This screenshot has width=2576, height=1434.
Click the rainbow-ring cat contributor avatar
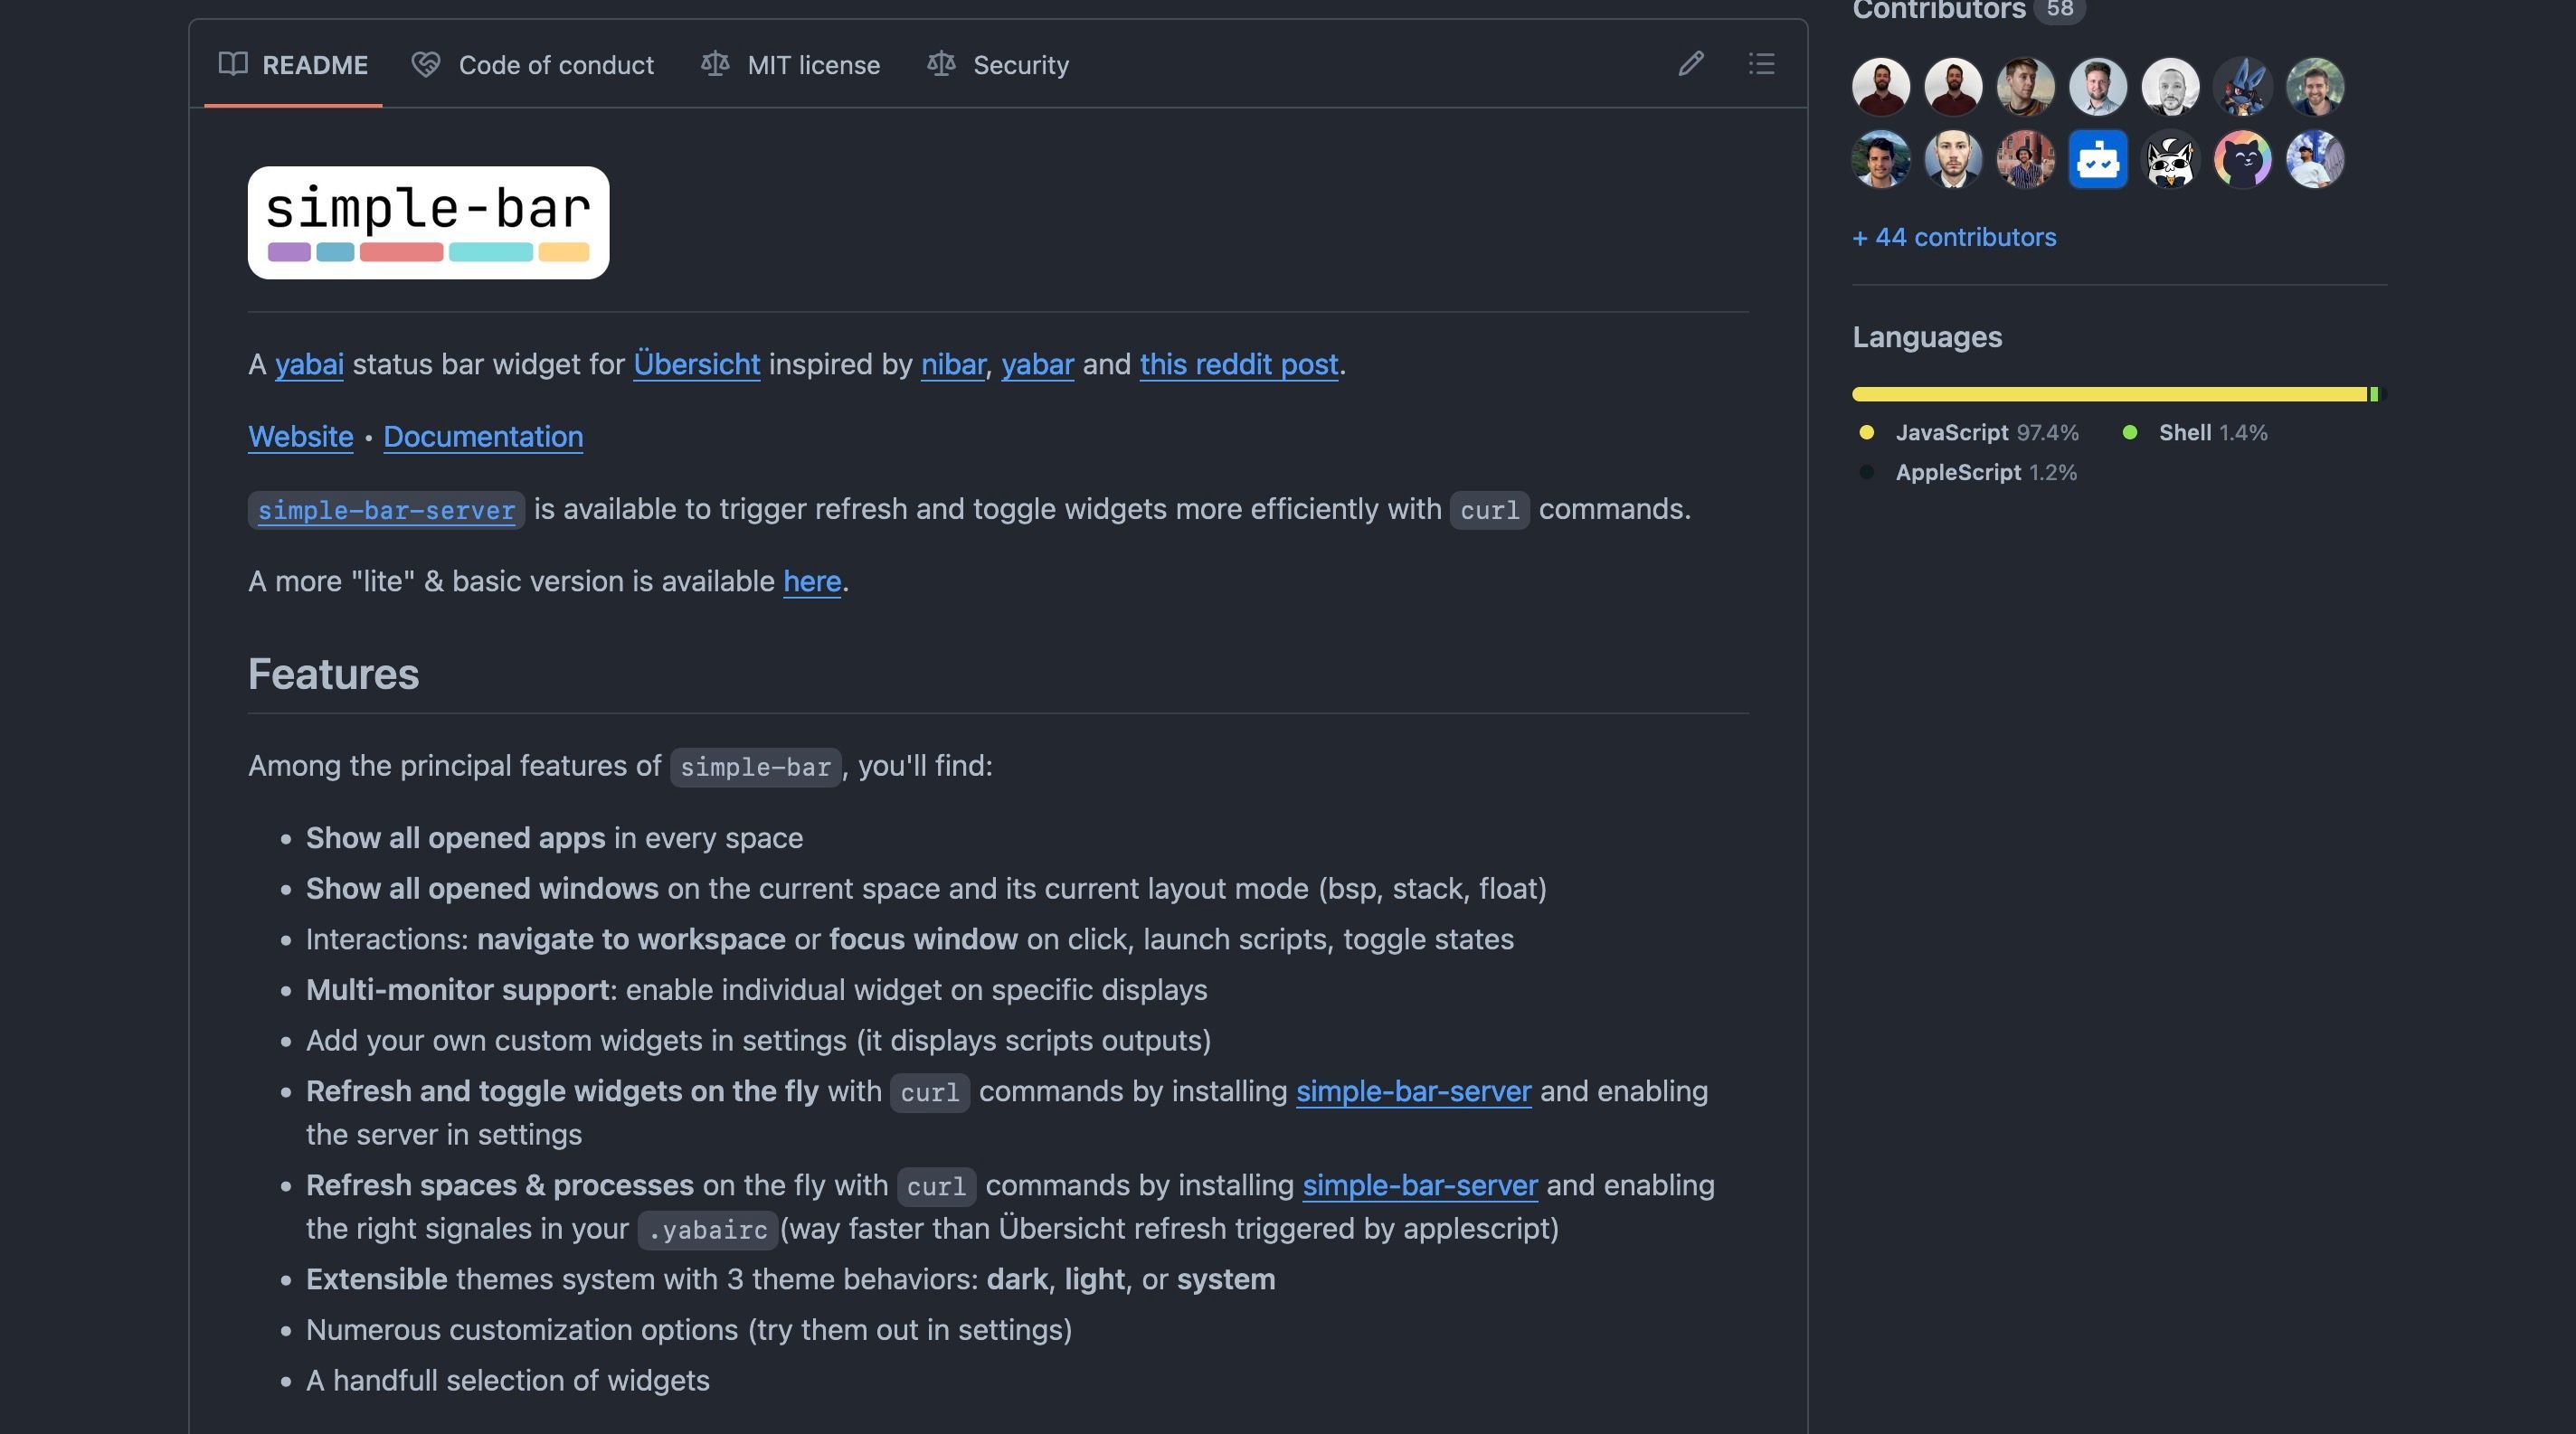coord(2242,160)
